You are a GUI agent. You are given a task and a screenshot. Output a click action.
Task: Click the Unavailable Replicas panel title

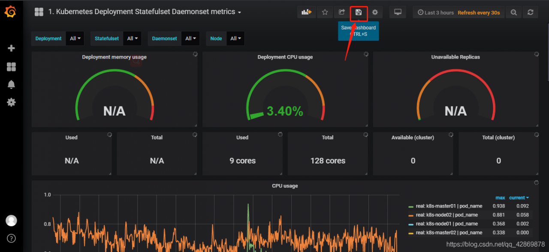[x=455, y=57]
